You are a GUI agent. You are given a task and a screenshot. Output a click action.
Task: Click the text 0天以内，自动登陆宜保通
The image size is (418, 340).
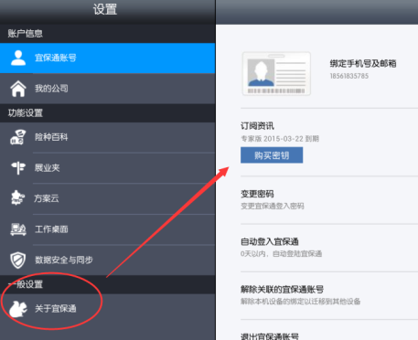pos(281,254)
